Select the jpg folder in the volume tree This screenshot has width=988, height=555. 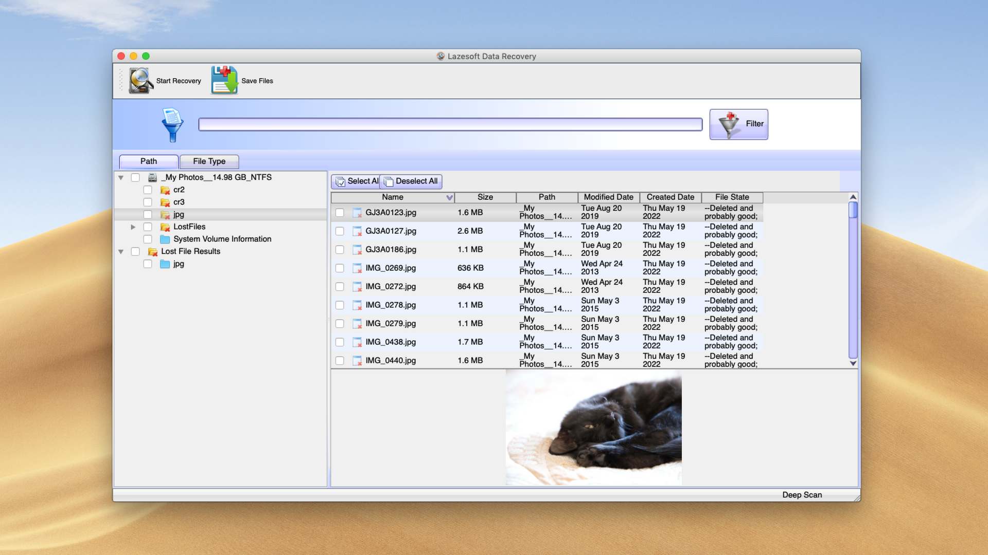(179, 215)
